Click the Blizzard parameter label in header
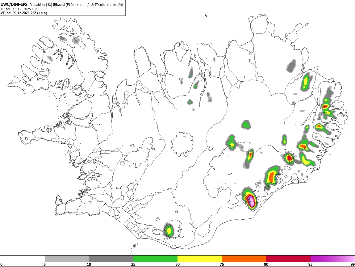355x267 pixels. coord(59,5)
